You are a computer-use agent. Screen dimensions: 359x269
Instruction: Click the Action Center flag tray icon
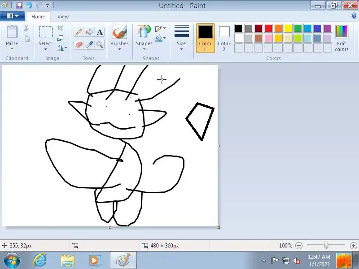[x=275, y=260]
